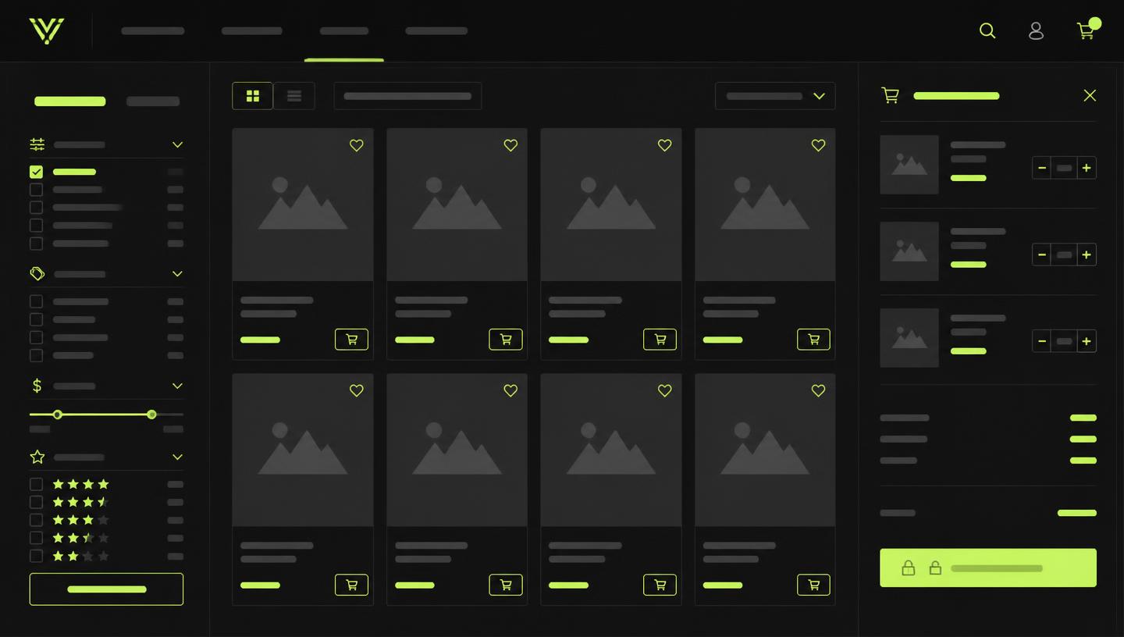1124x637 pixels.
Task: Select the underlined active header navigation item
Action: tap(344, 31)
